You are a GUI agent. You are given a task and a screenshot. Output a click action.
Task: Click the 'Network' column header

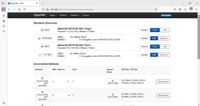coord(39,69)
